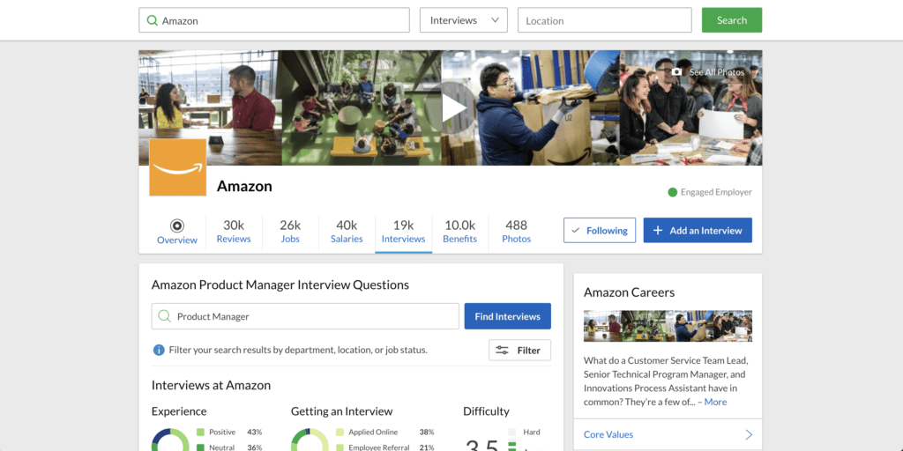The image size is (903, 451).
Task: Click the plus icon in Add an Interview
Action: [x=658, y=230]
